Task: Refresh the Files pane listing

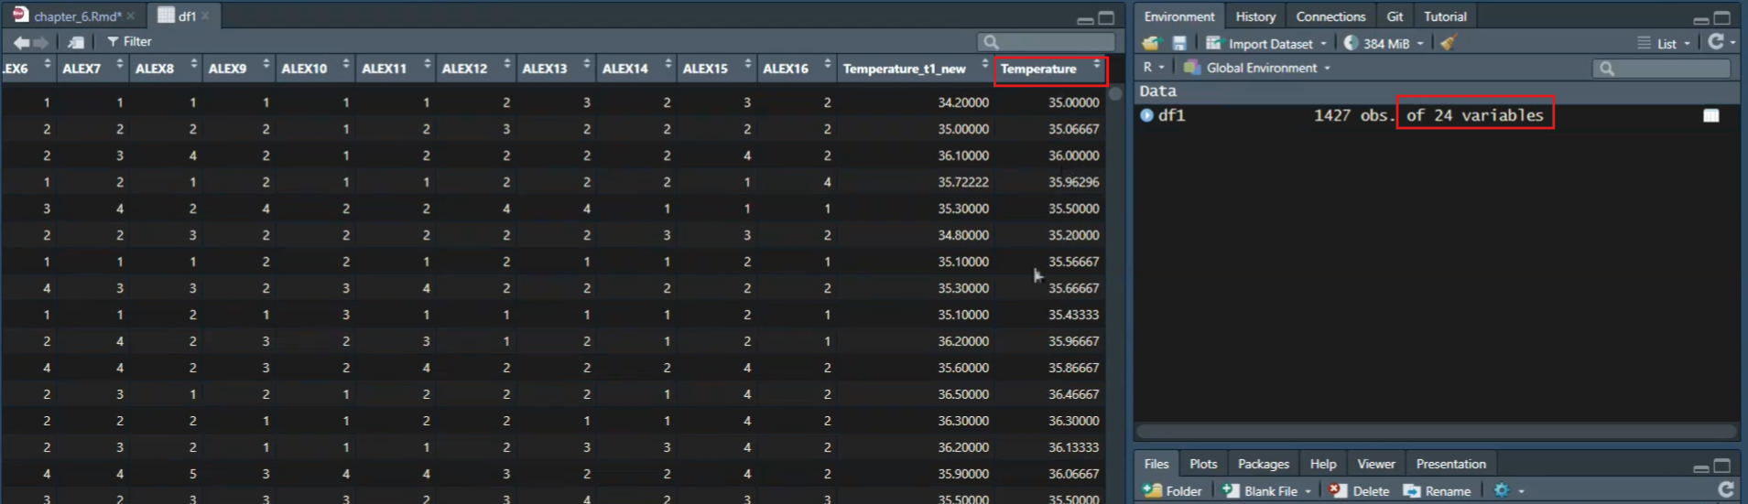Action: coord(1725,489)
